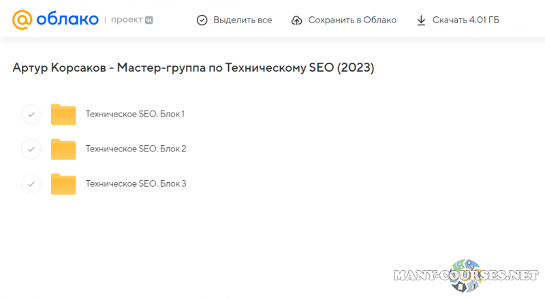Click the cloud upload icon in header

coord(296,20)
